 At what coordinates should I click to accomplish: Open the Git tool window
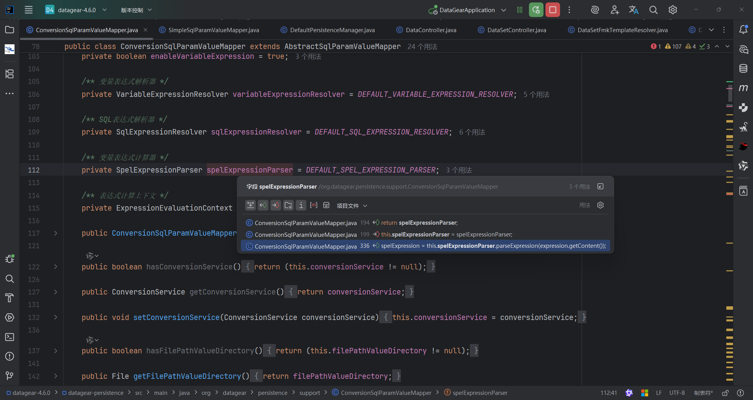[10, 376]
